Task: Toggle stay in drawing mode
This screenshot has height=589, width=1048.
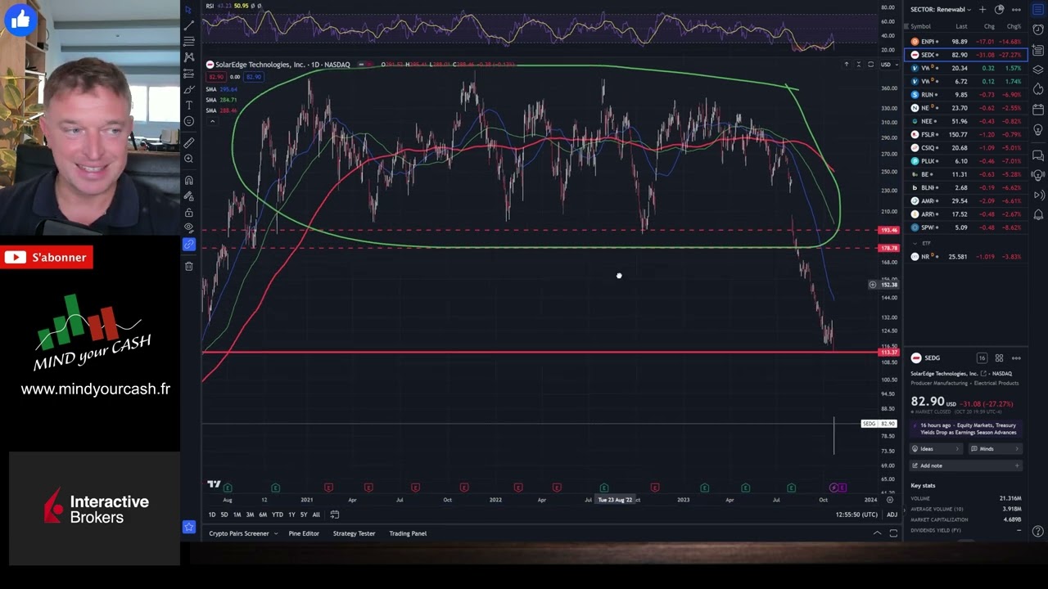Action: [189, 196]
